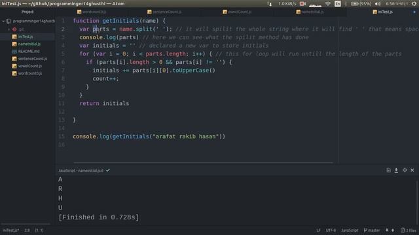Click the red screen recorder indicator

[x=302, y=4]
